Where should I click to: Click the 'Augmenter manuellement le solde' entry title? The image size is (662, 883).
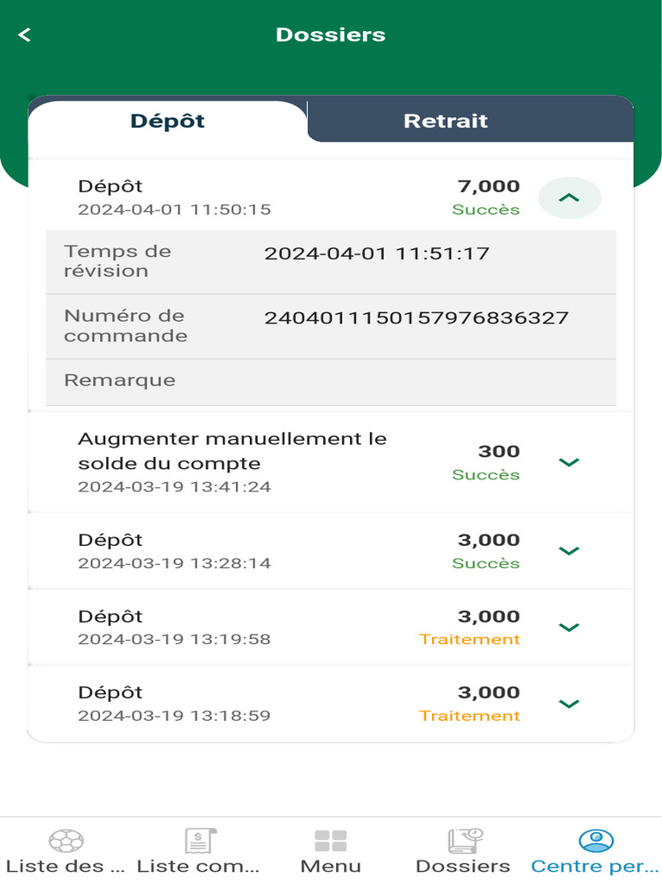[232, 450]
